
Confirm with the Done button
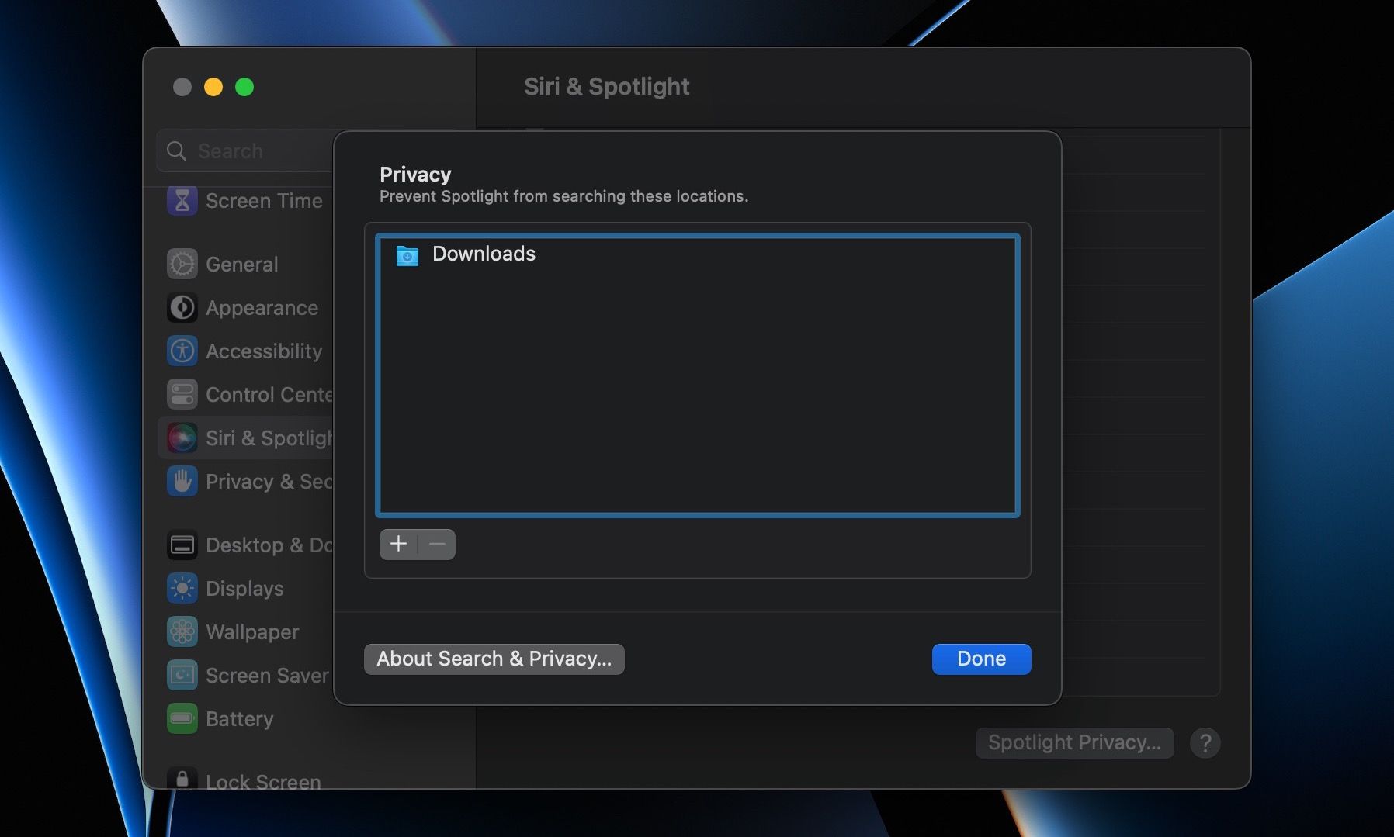tap(982, 659)
